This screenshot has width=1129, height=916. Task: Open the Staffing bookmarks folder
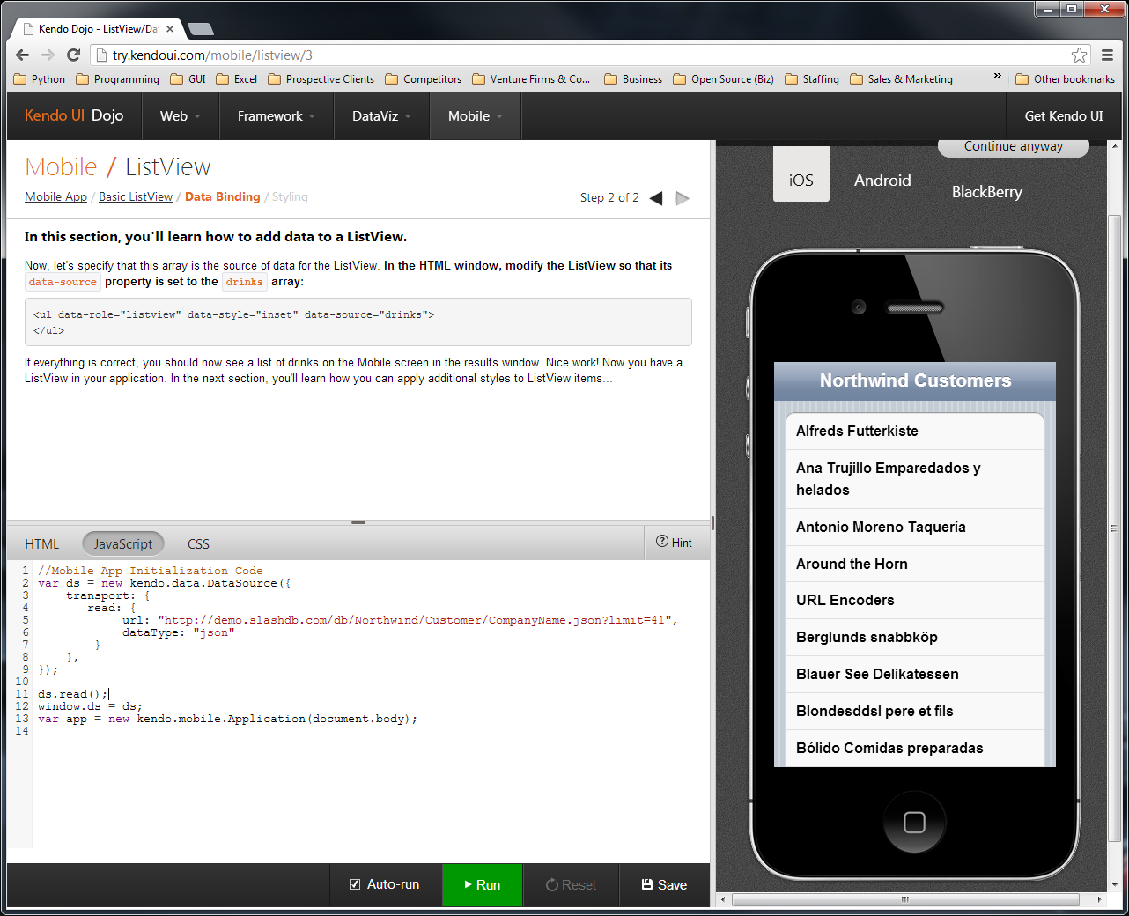coord(812,79)
